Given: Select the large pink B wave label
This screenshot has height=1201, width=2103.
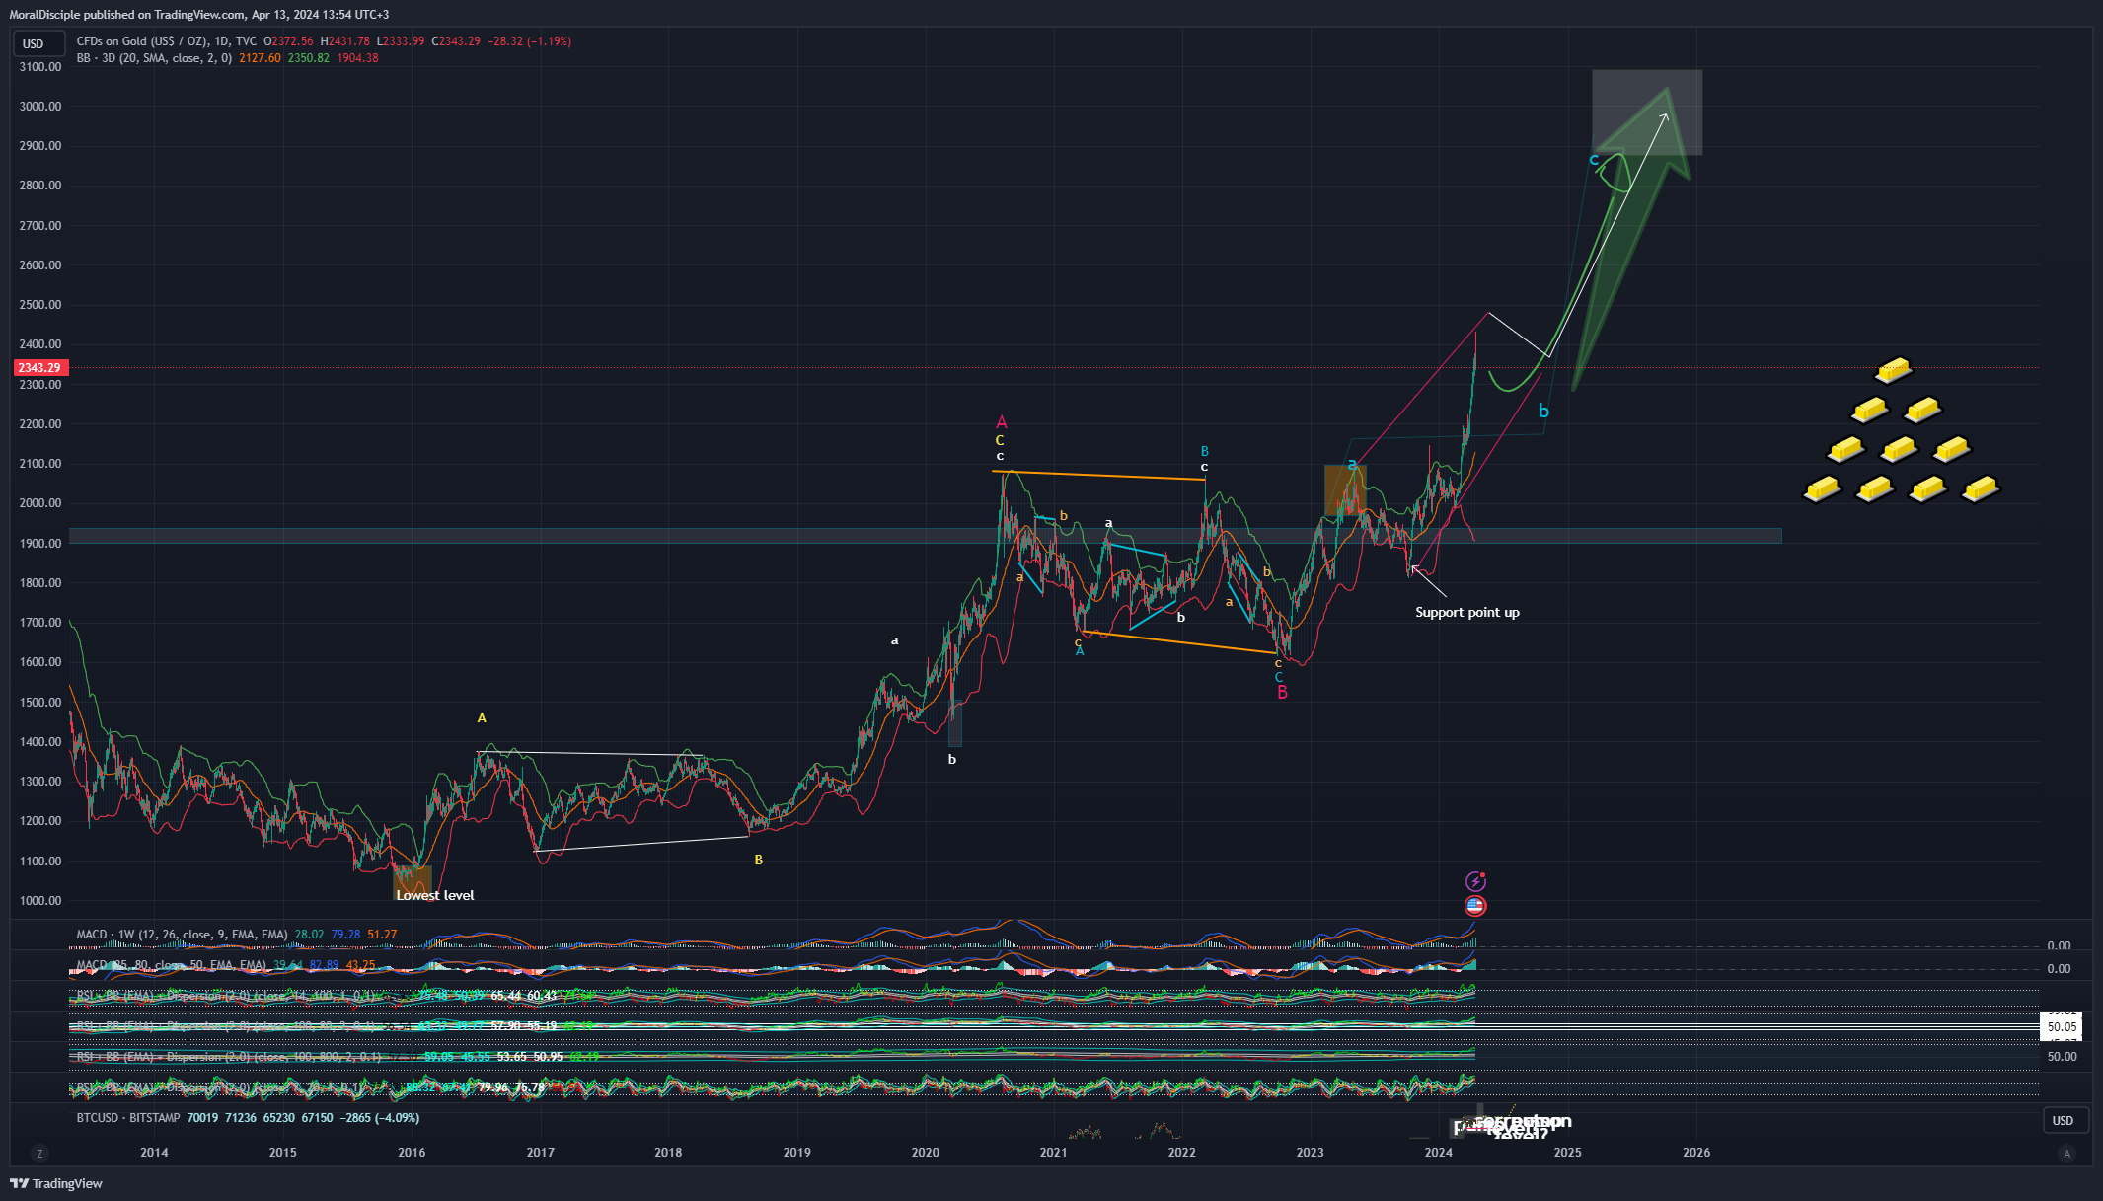Looking at the screenshot, I should pos(1282,693).
